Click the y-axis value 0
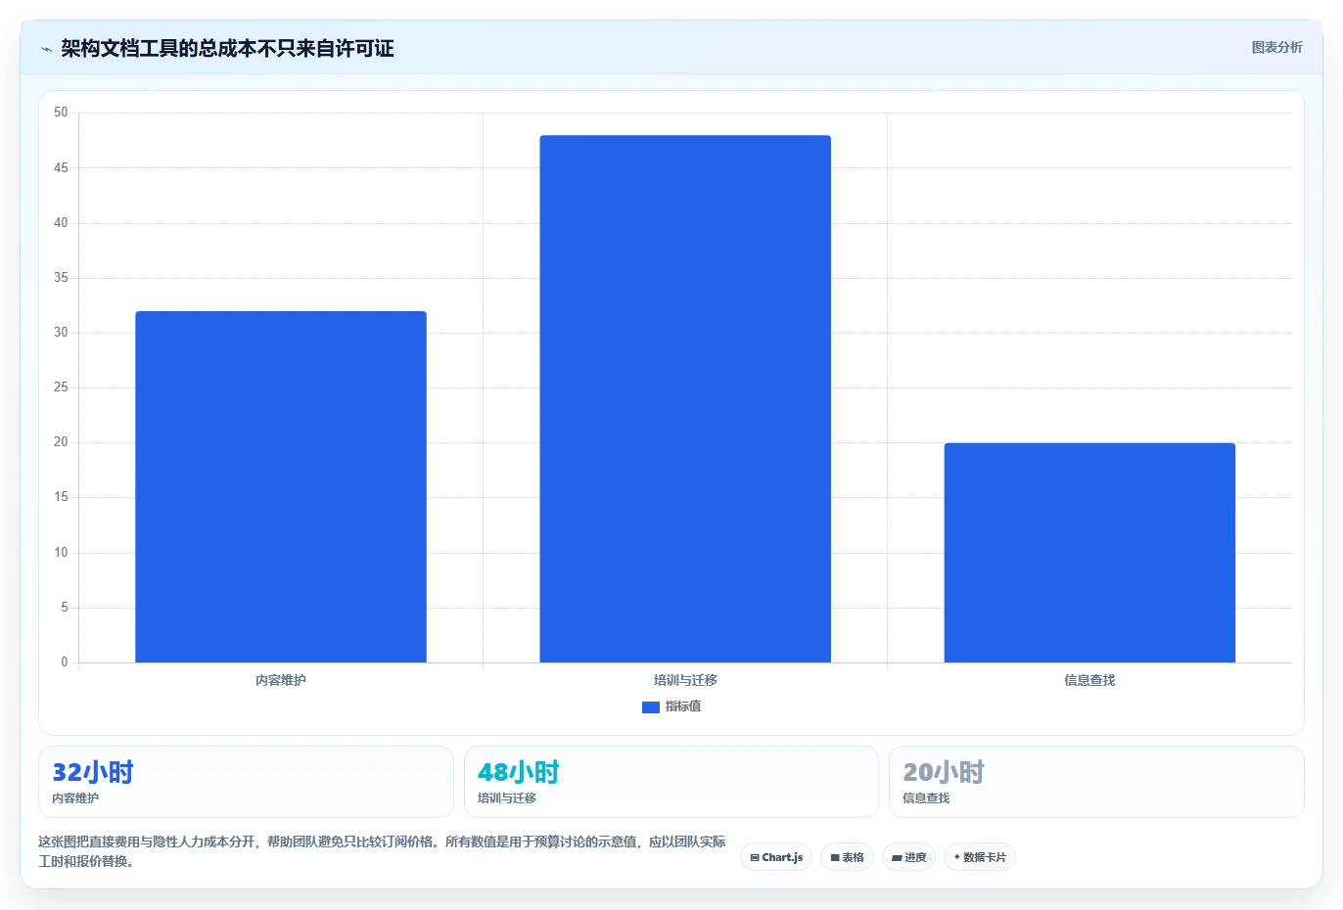This screenshot has width=1343, height=910. tap(65, 662)
